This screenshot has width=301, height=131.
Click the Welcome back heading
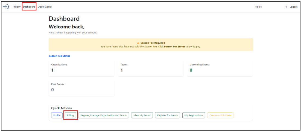[x=67, y=27]
